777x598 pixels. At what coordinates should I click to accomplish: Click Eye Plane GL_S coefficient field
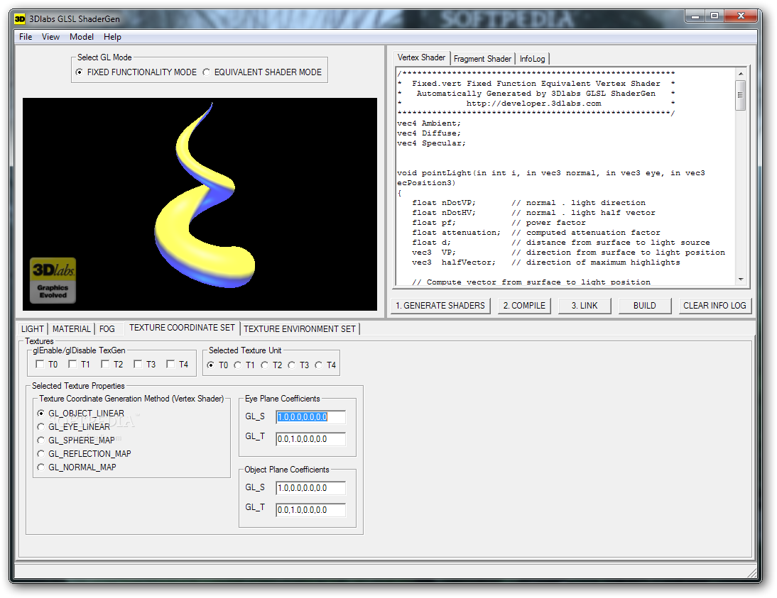(310, 417)
